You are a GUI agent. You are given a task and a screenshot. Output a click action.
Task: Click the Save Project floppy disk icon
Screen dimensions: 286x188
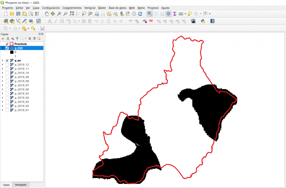tap(18, 14)
